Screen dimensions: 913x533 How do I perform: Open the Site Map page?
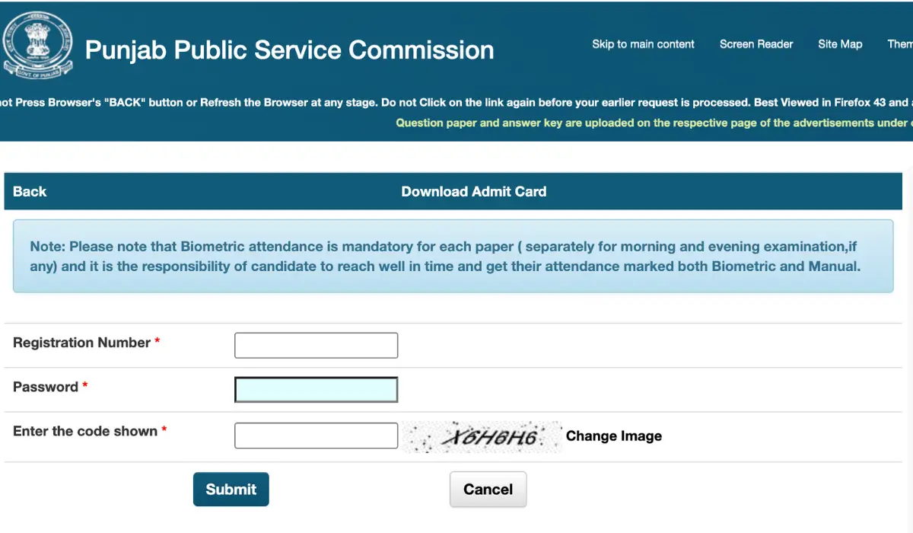pos(840,44)
